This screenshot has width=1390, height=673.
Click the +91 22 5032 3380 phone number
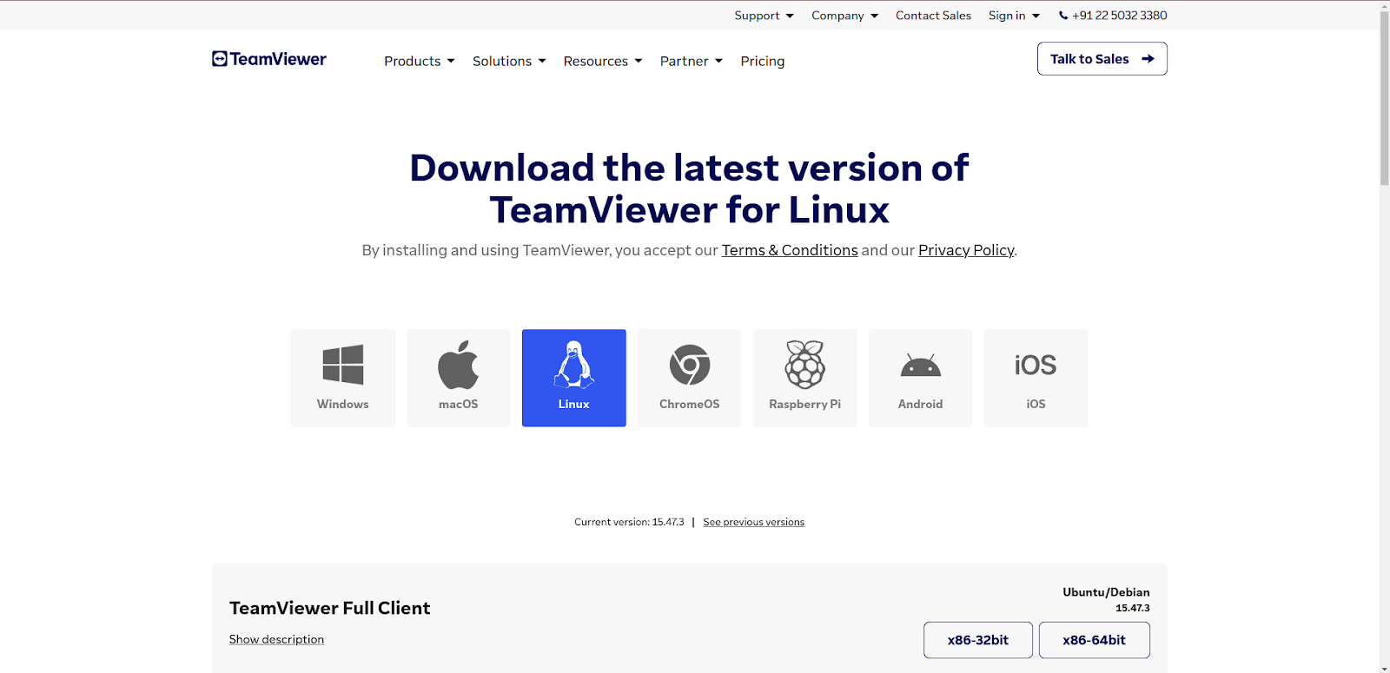click(x=1120, y=16)
